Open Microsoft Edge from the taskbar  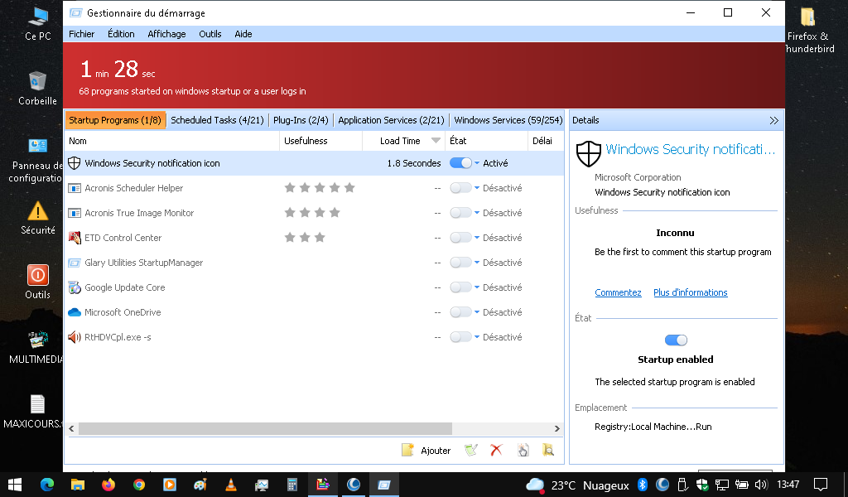(x=47, y=485)
